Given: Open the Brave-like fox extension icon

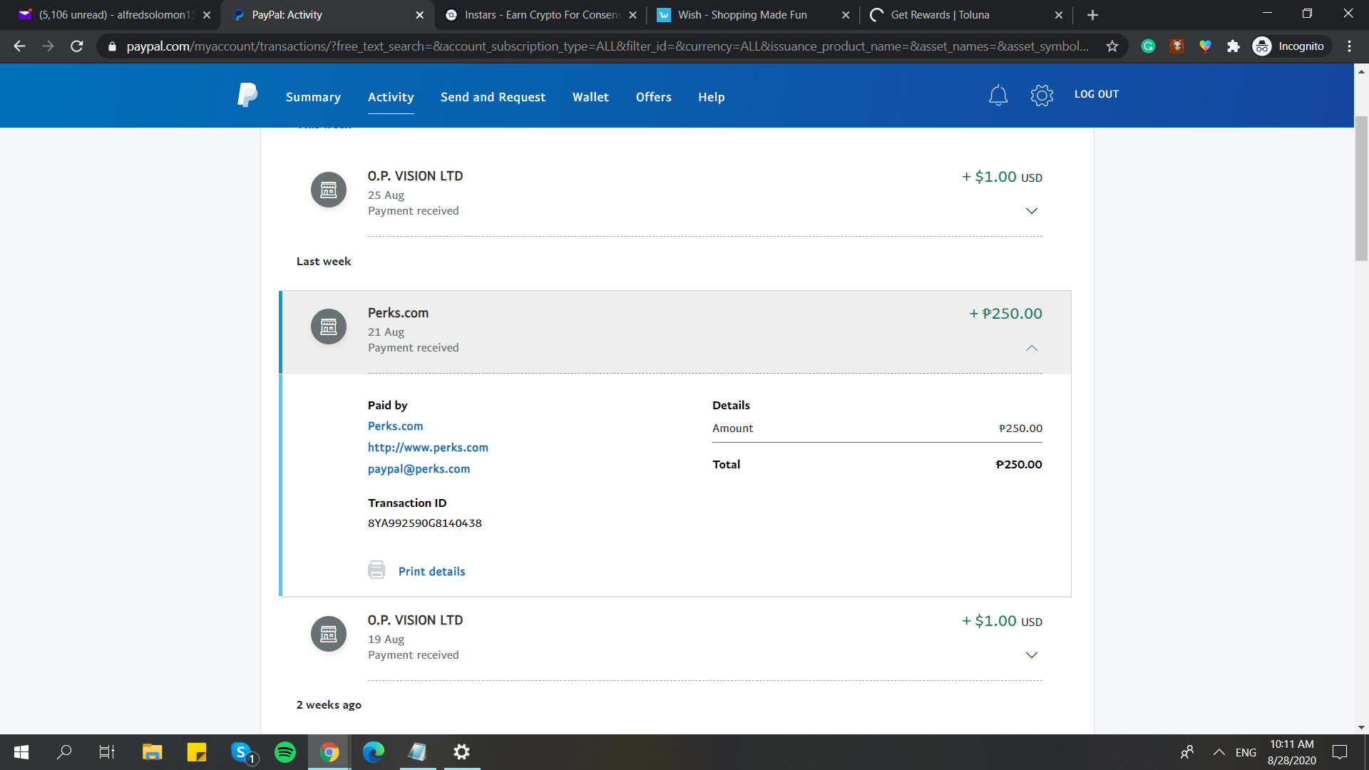Looking at the screenshot, I should tap(1177, 46).
